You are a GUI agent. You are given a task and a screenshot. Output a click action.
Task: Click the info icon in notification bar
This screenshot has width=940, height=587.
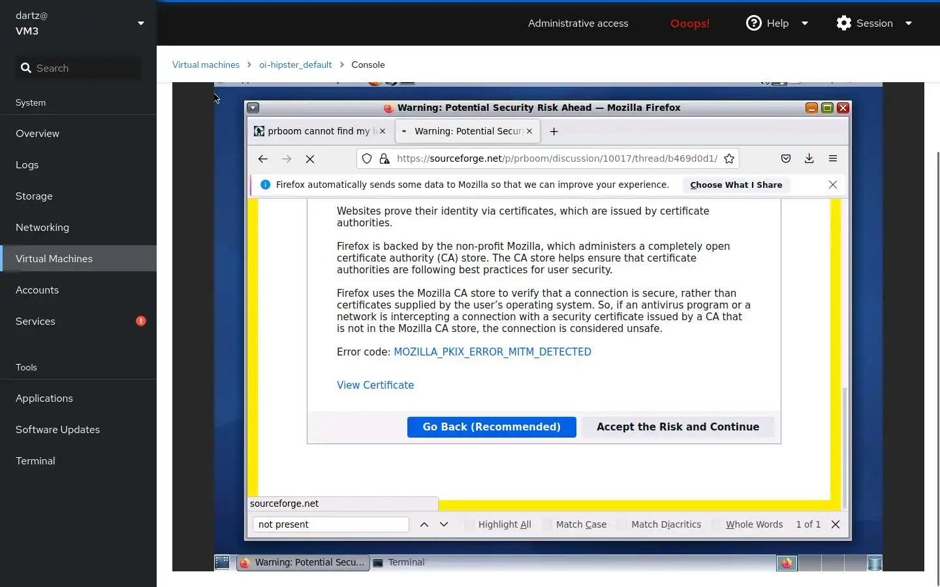point(265,185)
